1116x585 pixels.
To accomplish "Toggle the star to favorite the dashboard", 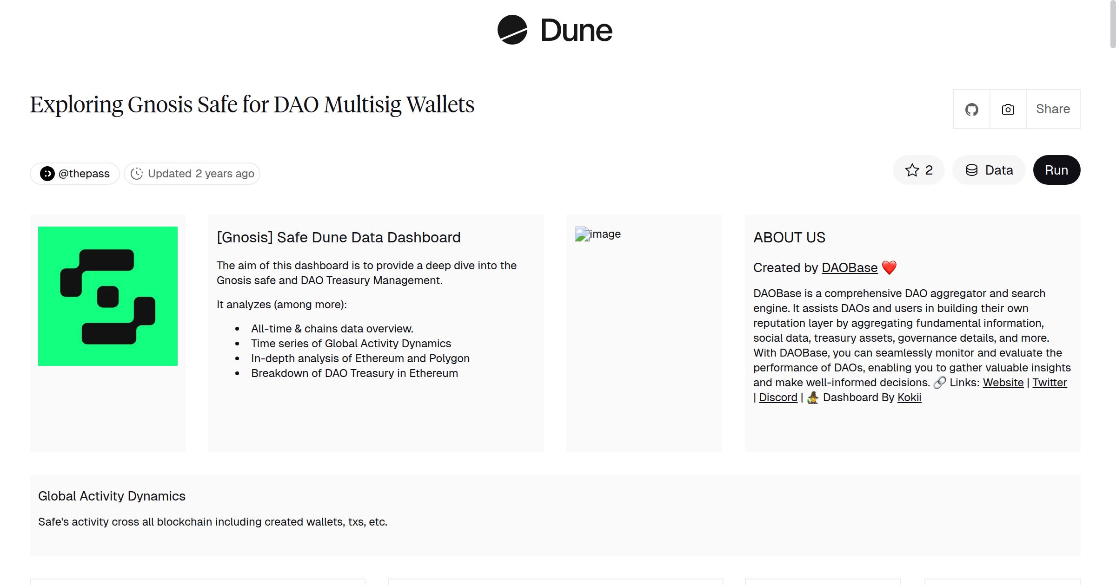I will point(912,170).
